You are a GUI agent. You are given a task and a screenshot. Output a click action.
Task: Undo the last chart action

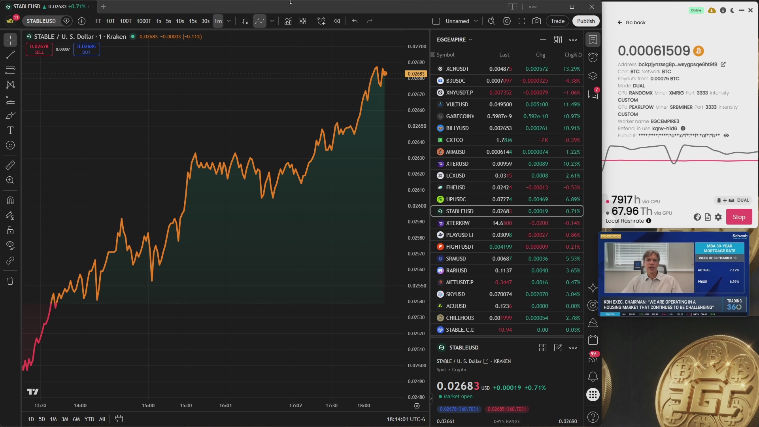click(355, 21)
